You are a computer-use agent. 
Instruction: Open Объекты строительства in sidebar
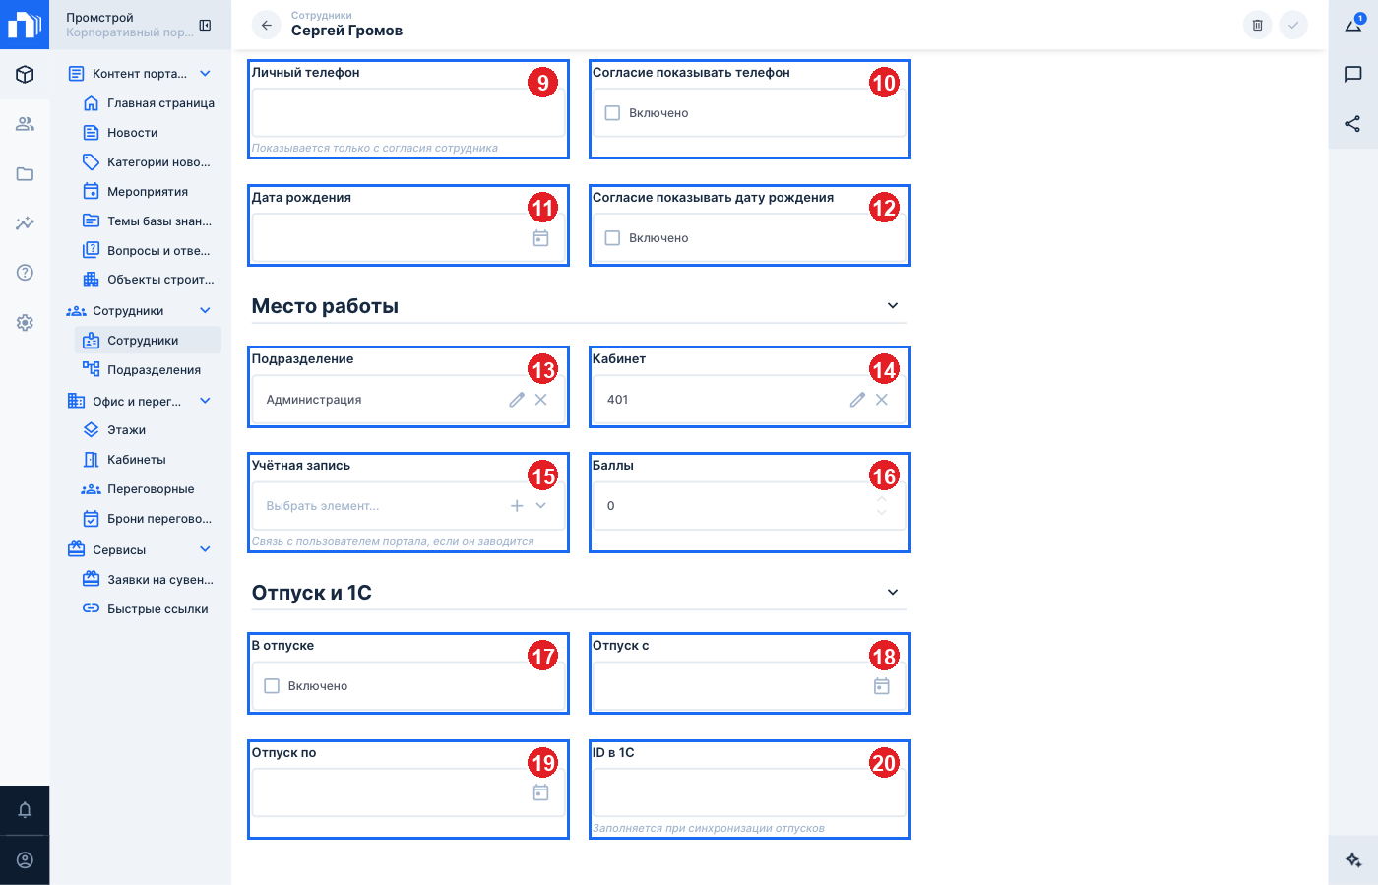coord(150,280)
